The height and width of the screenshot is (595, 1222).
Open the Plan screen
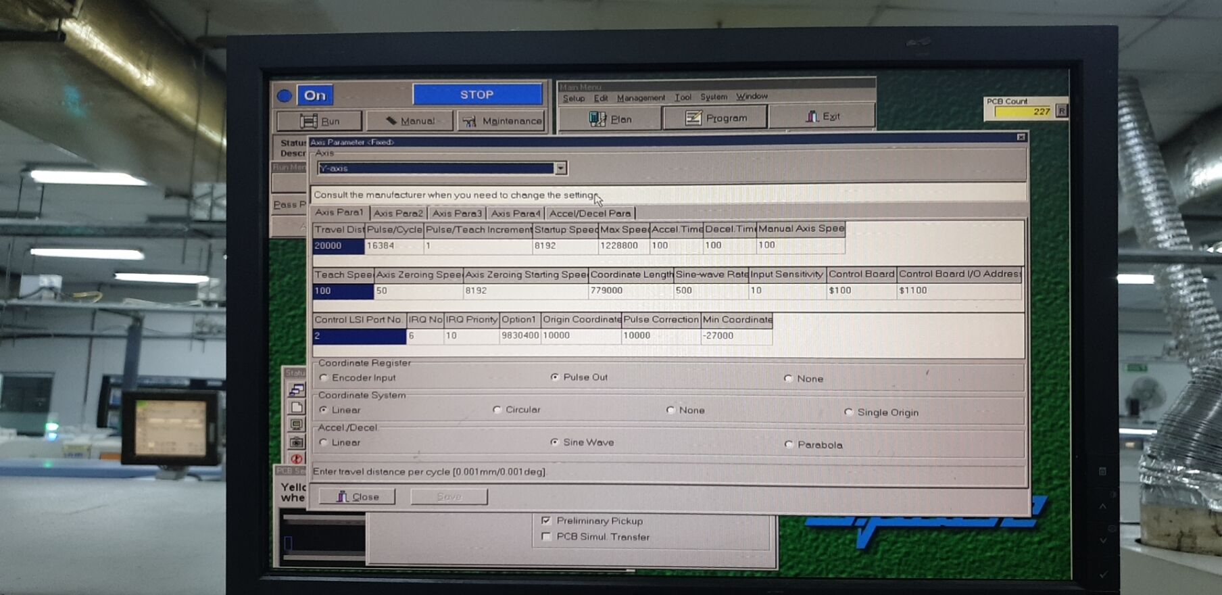click(x=610, y=119)
